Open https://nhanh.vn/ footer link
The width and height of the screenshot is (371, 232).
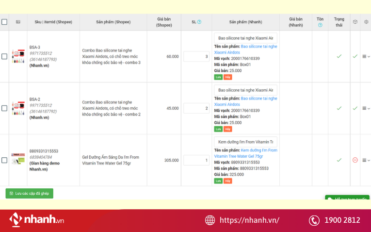[x=249, y=220]
